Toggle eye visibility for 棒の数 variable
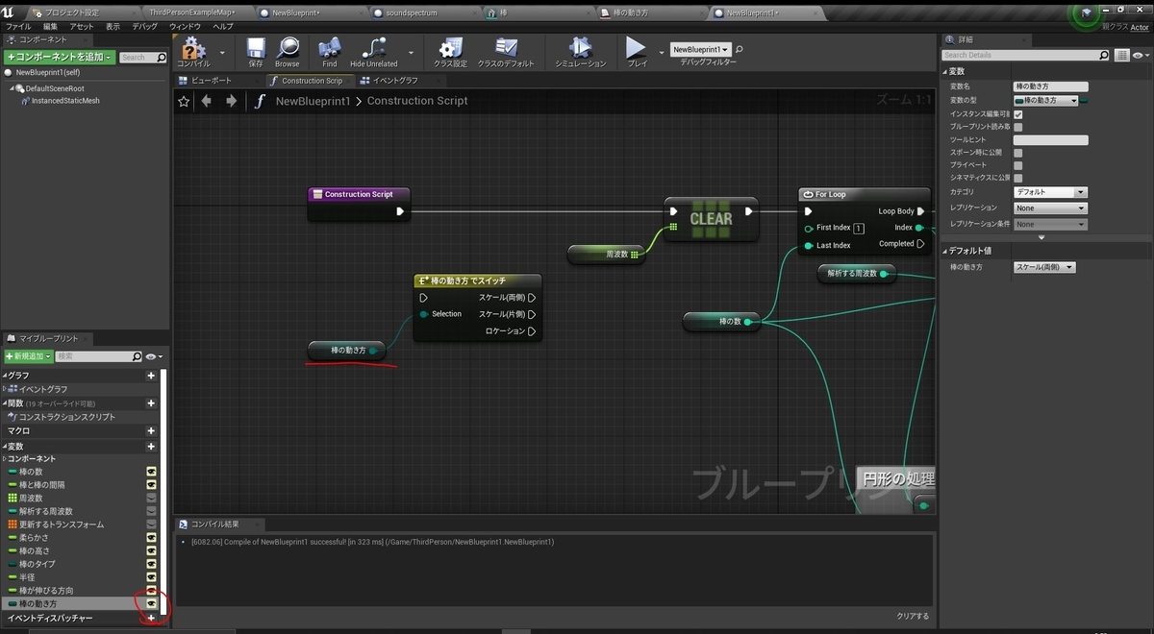 click(151, 472)
